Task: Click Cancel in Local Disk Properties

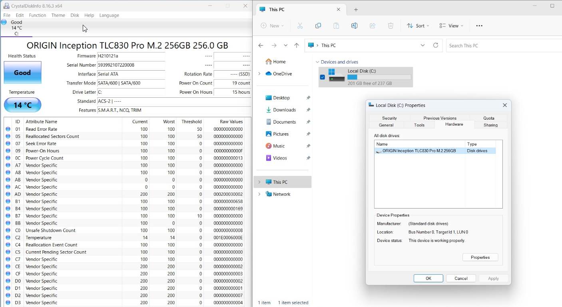Action: tap(461, 278)
